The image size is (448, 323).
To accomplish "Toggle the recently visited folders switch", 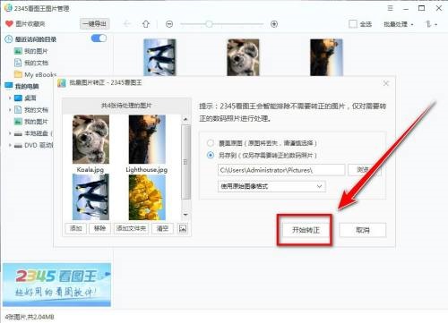I will pos(99,38).
